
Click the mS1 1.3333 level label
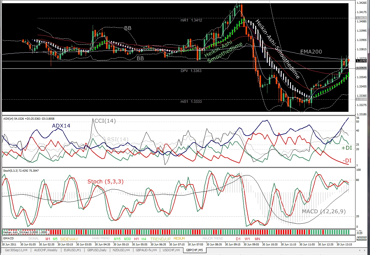coord(191,102)
